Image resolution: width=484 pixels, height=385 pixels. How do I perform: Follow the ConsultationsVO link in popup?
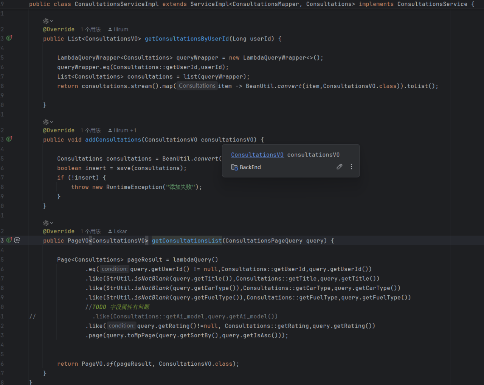point(257,155)
